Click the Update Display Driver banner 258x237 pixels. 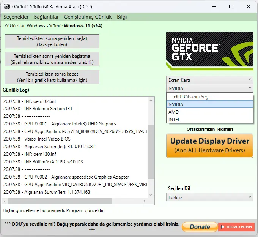click(209, 146)
